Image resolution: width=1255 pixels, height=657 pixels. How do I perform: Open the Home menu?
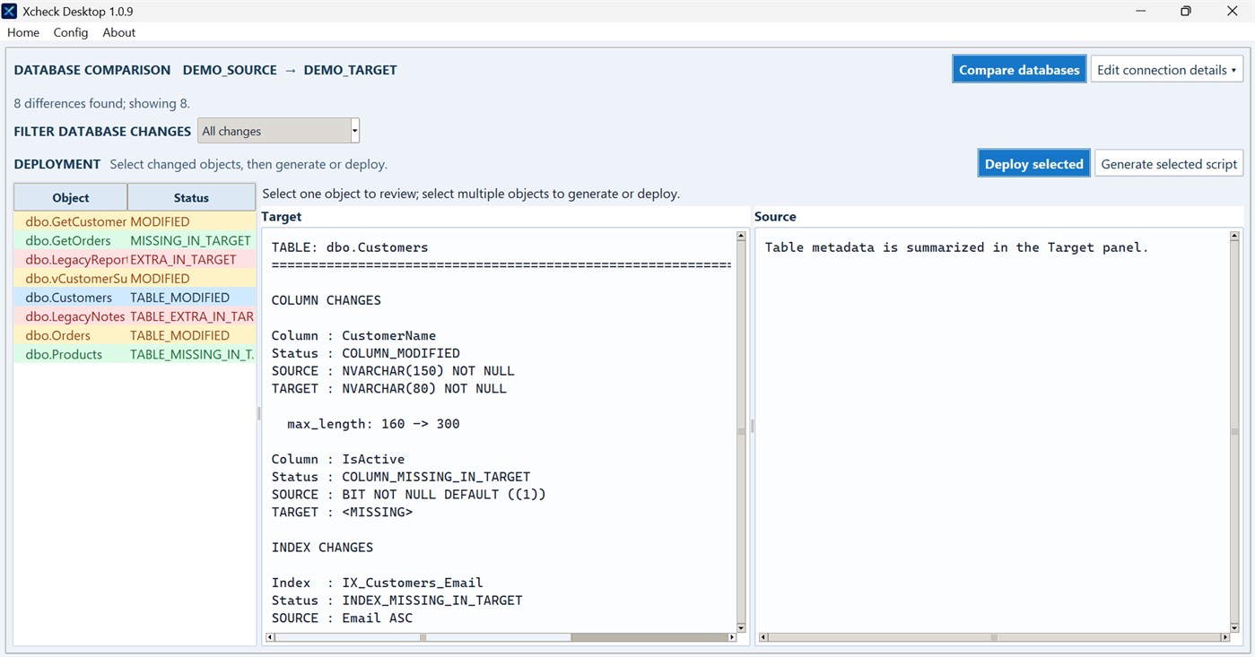[23, 32]
